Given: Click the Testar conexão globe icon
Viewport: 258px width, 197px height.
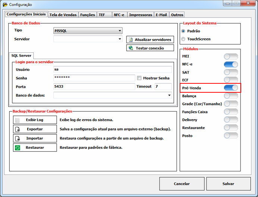Looking at the screenshot, I should coord(131,48).
